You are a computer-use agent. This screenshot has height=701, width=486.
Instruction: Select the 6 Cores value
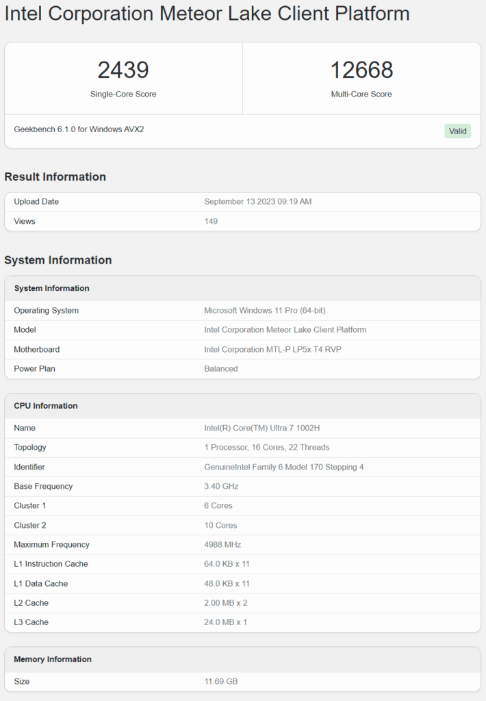click(x=218, y=506)
